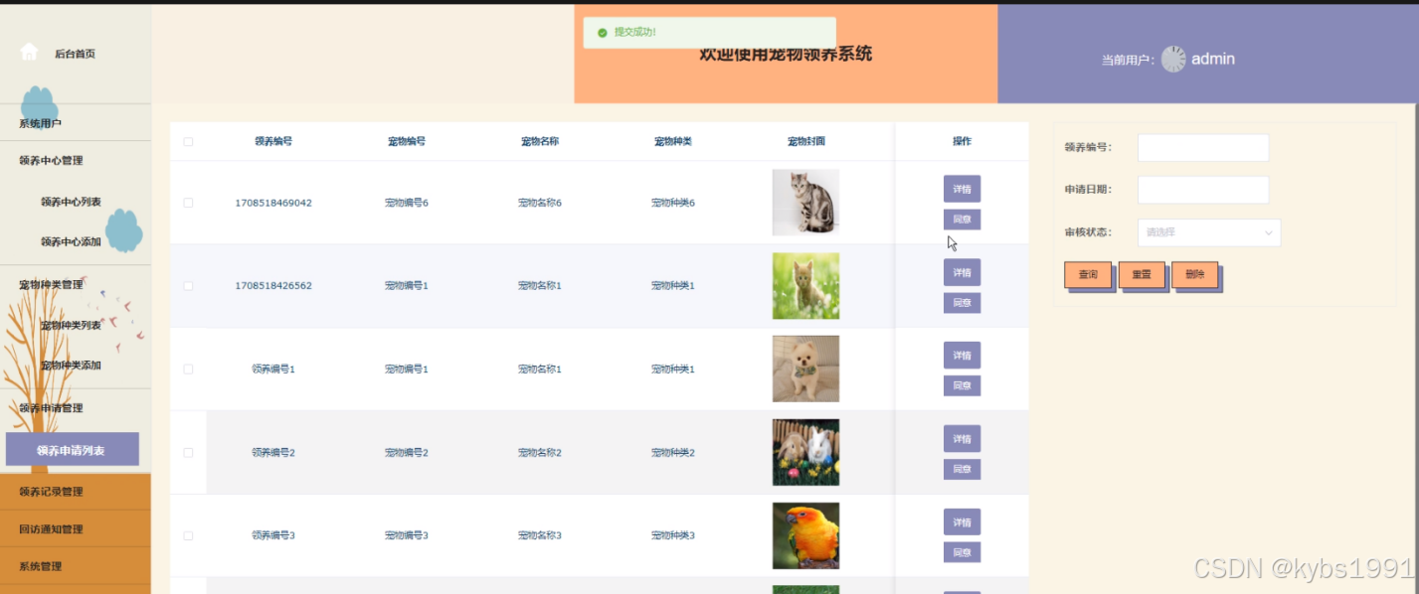Click the 宠物种类6 cell

click(673, 203)
